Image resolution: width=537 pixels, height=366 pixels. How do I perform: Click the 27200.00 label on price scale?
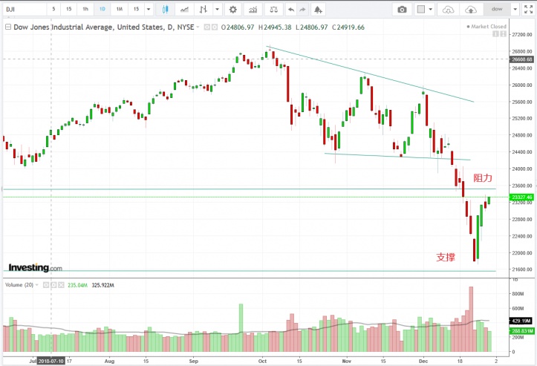tap(522, 35)
